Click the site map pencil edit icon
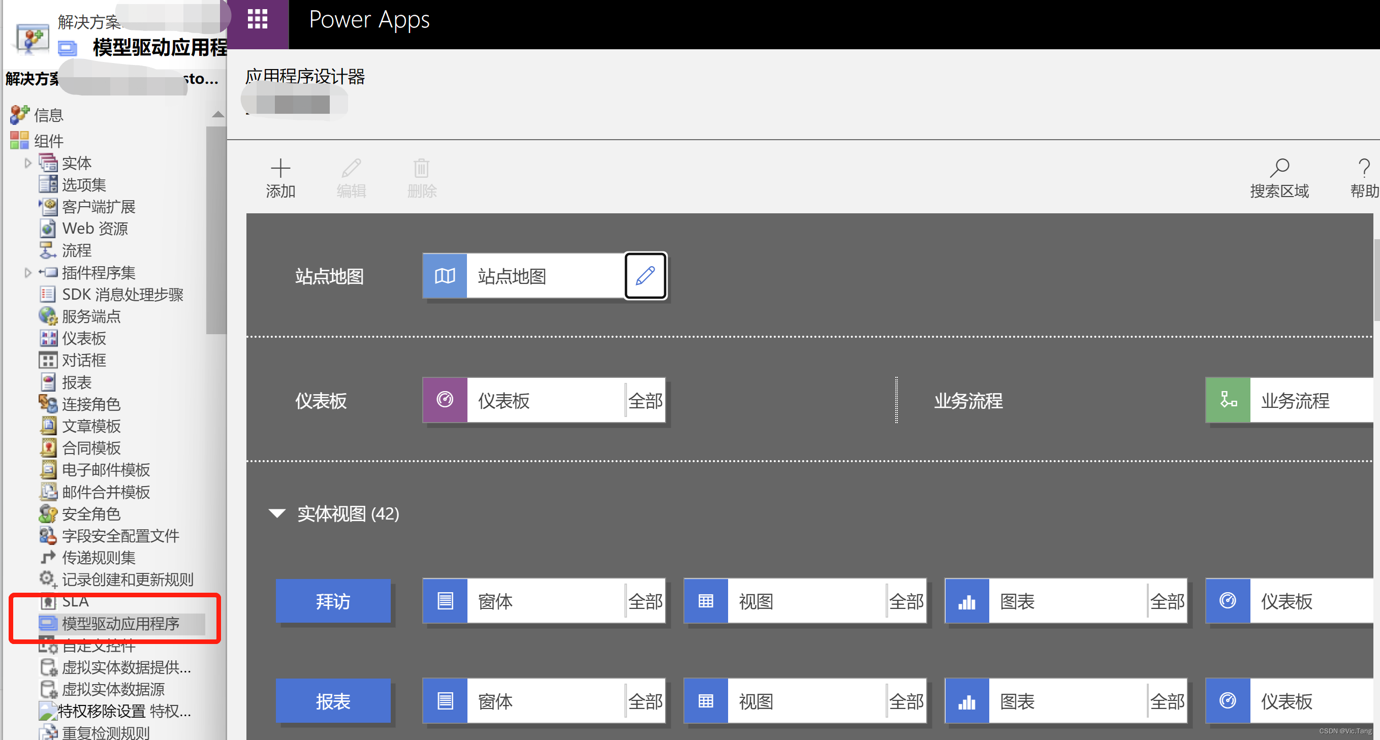Viewport: 1380px width, 740px height. pyautogui.click(x=645, y=276)
